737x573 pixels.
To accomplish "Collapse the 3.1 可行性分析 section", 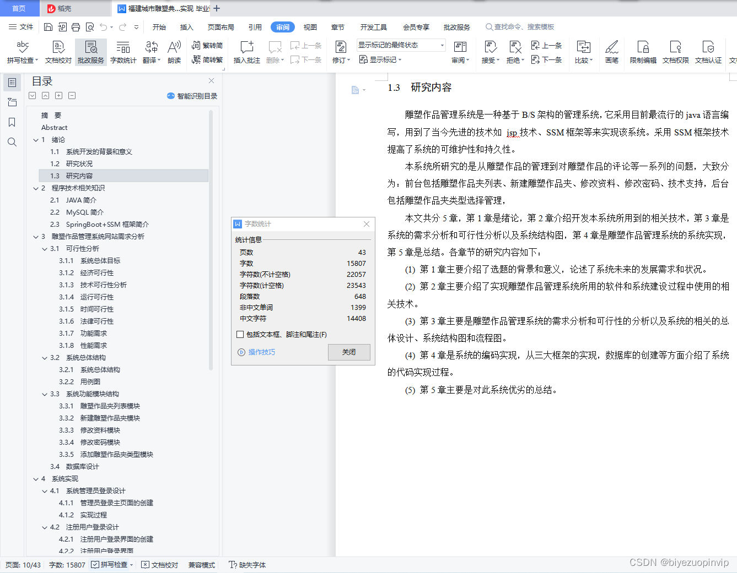I will click(x=44, y=248).
